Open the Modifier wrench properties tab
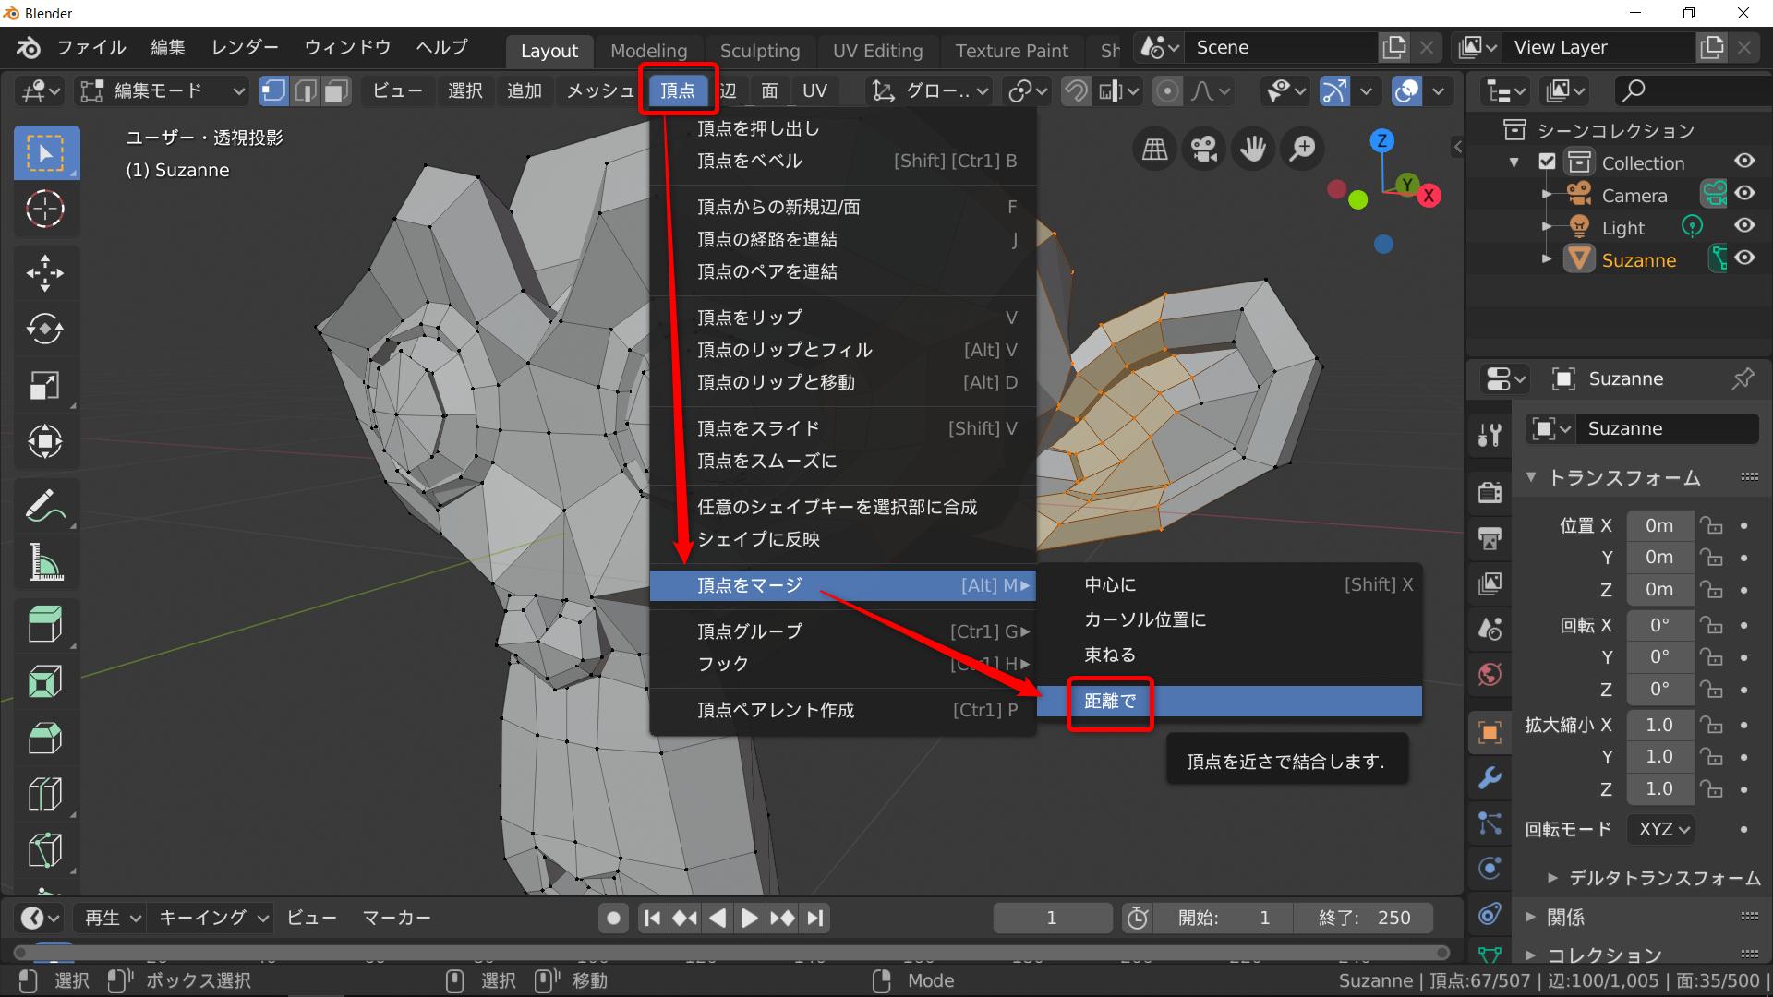Viewport: 1773px width, 997px height. (x=1490, y=777)
